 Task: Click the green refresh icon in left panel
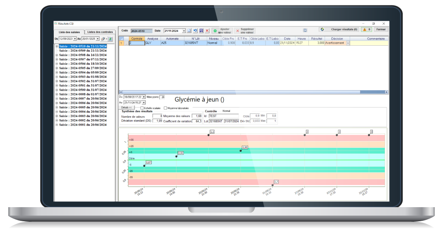tap(110, 39)
